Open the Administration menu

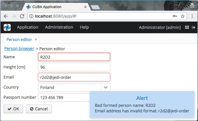tap(59, 27)
